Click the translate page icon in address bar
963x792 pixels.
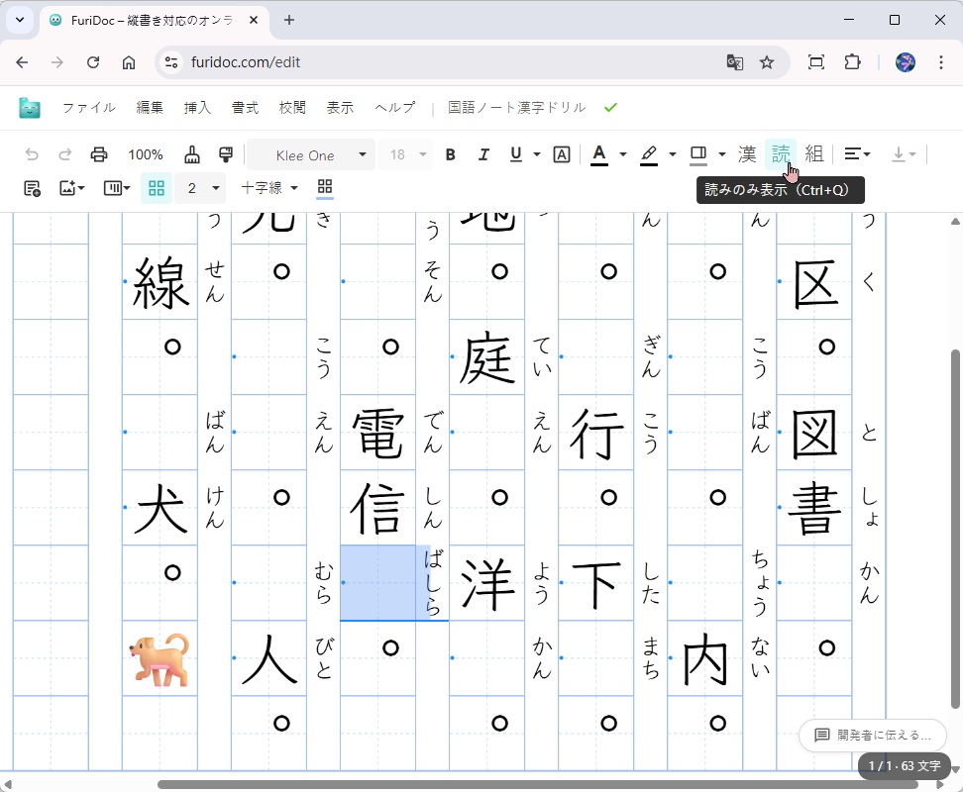click(x=734, y=62)
